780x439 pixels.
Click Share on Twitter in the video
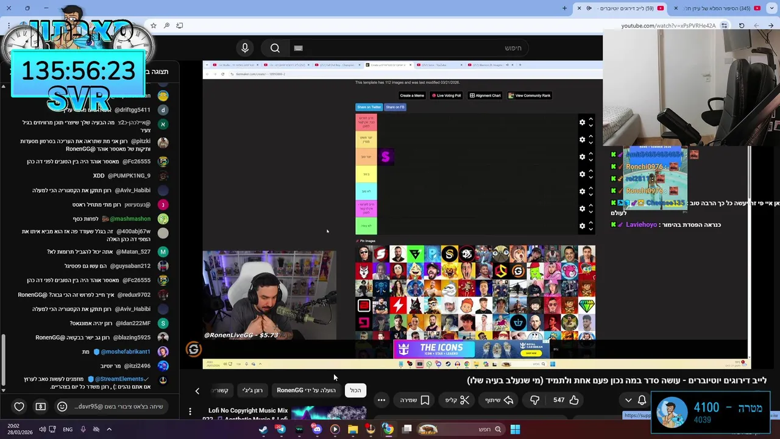point(369,107)
